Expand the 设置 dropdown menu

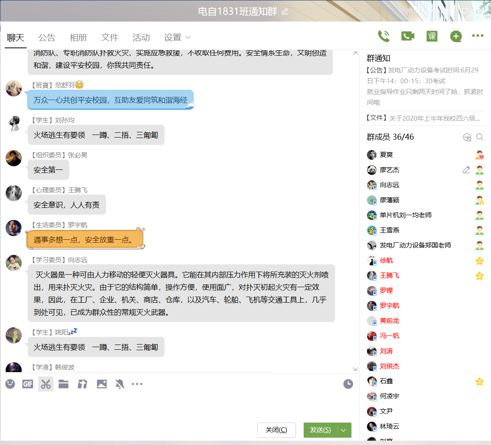(x=177, y=38)
